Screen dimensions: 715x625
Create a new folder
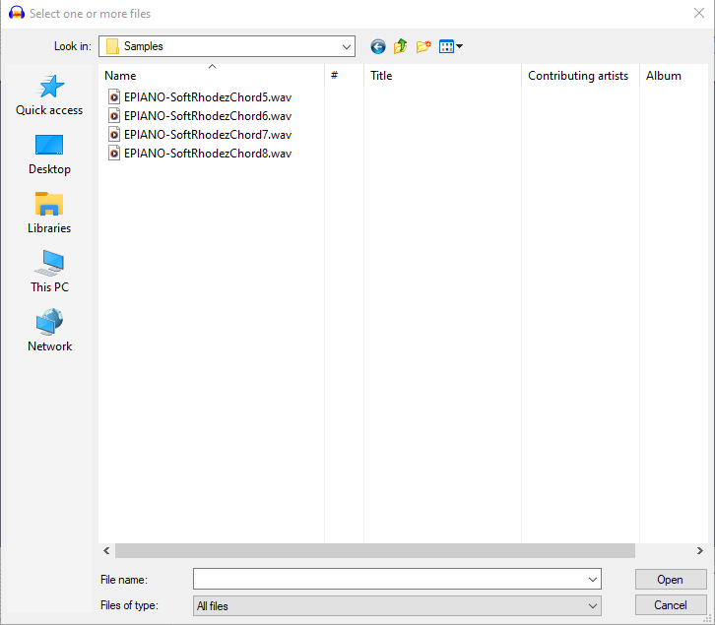(x=423, y=46)
